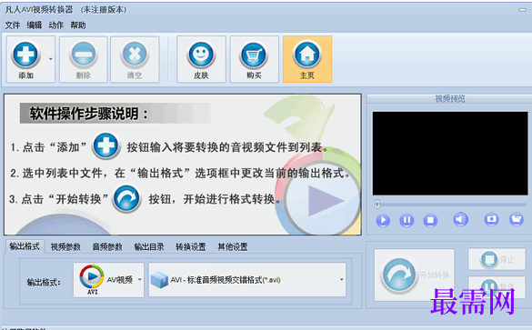
Task: Click the 添加 (add file) plus icon
Action: [x=25, y=55]
